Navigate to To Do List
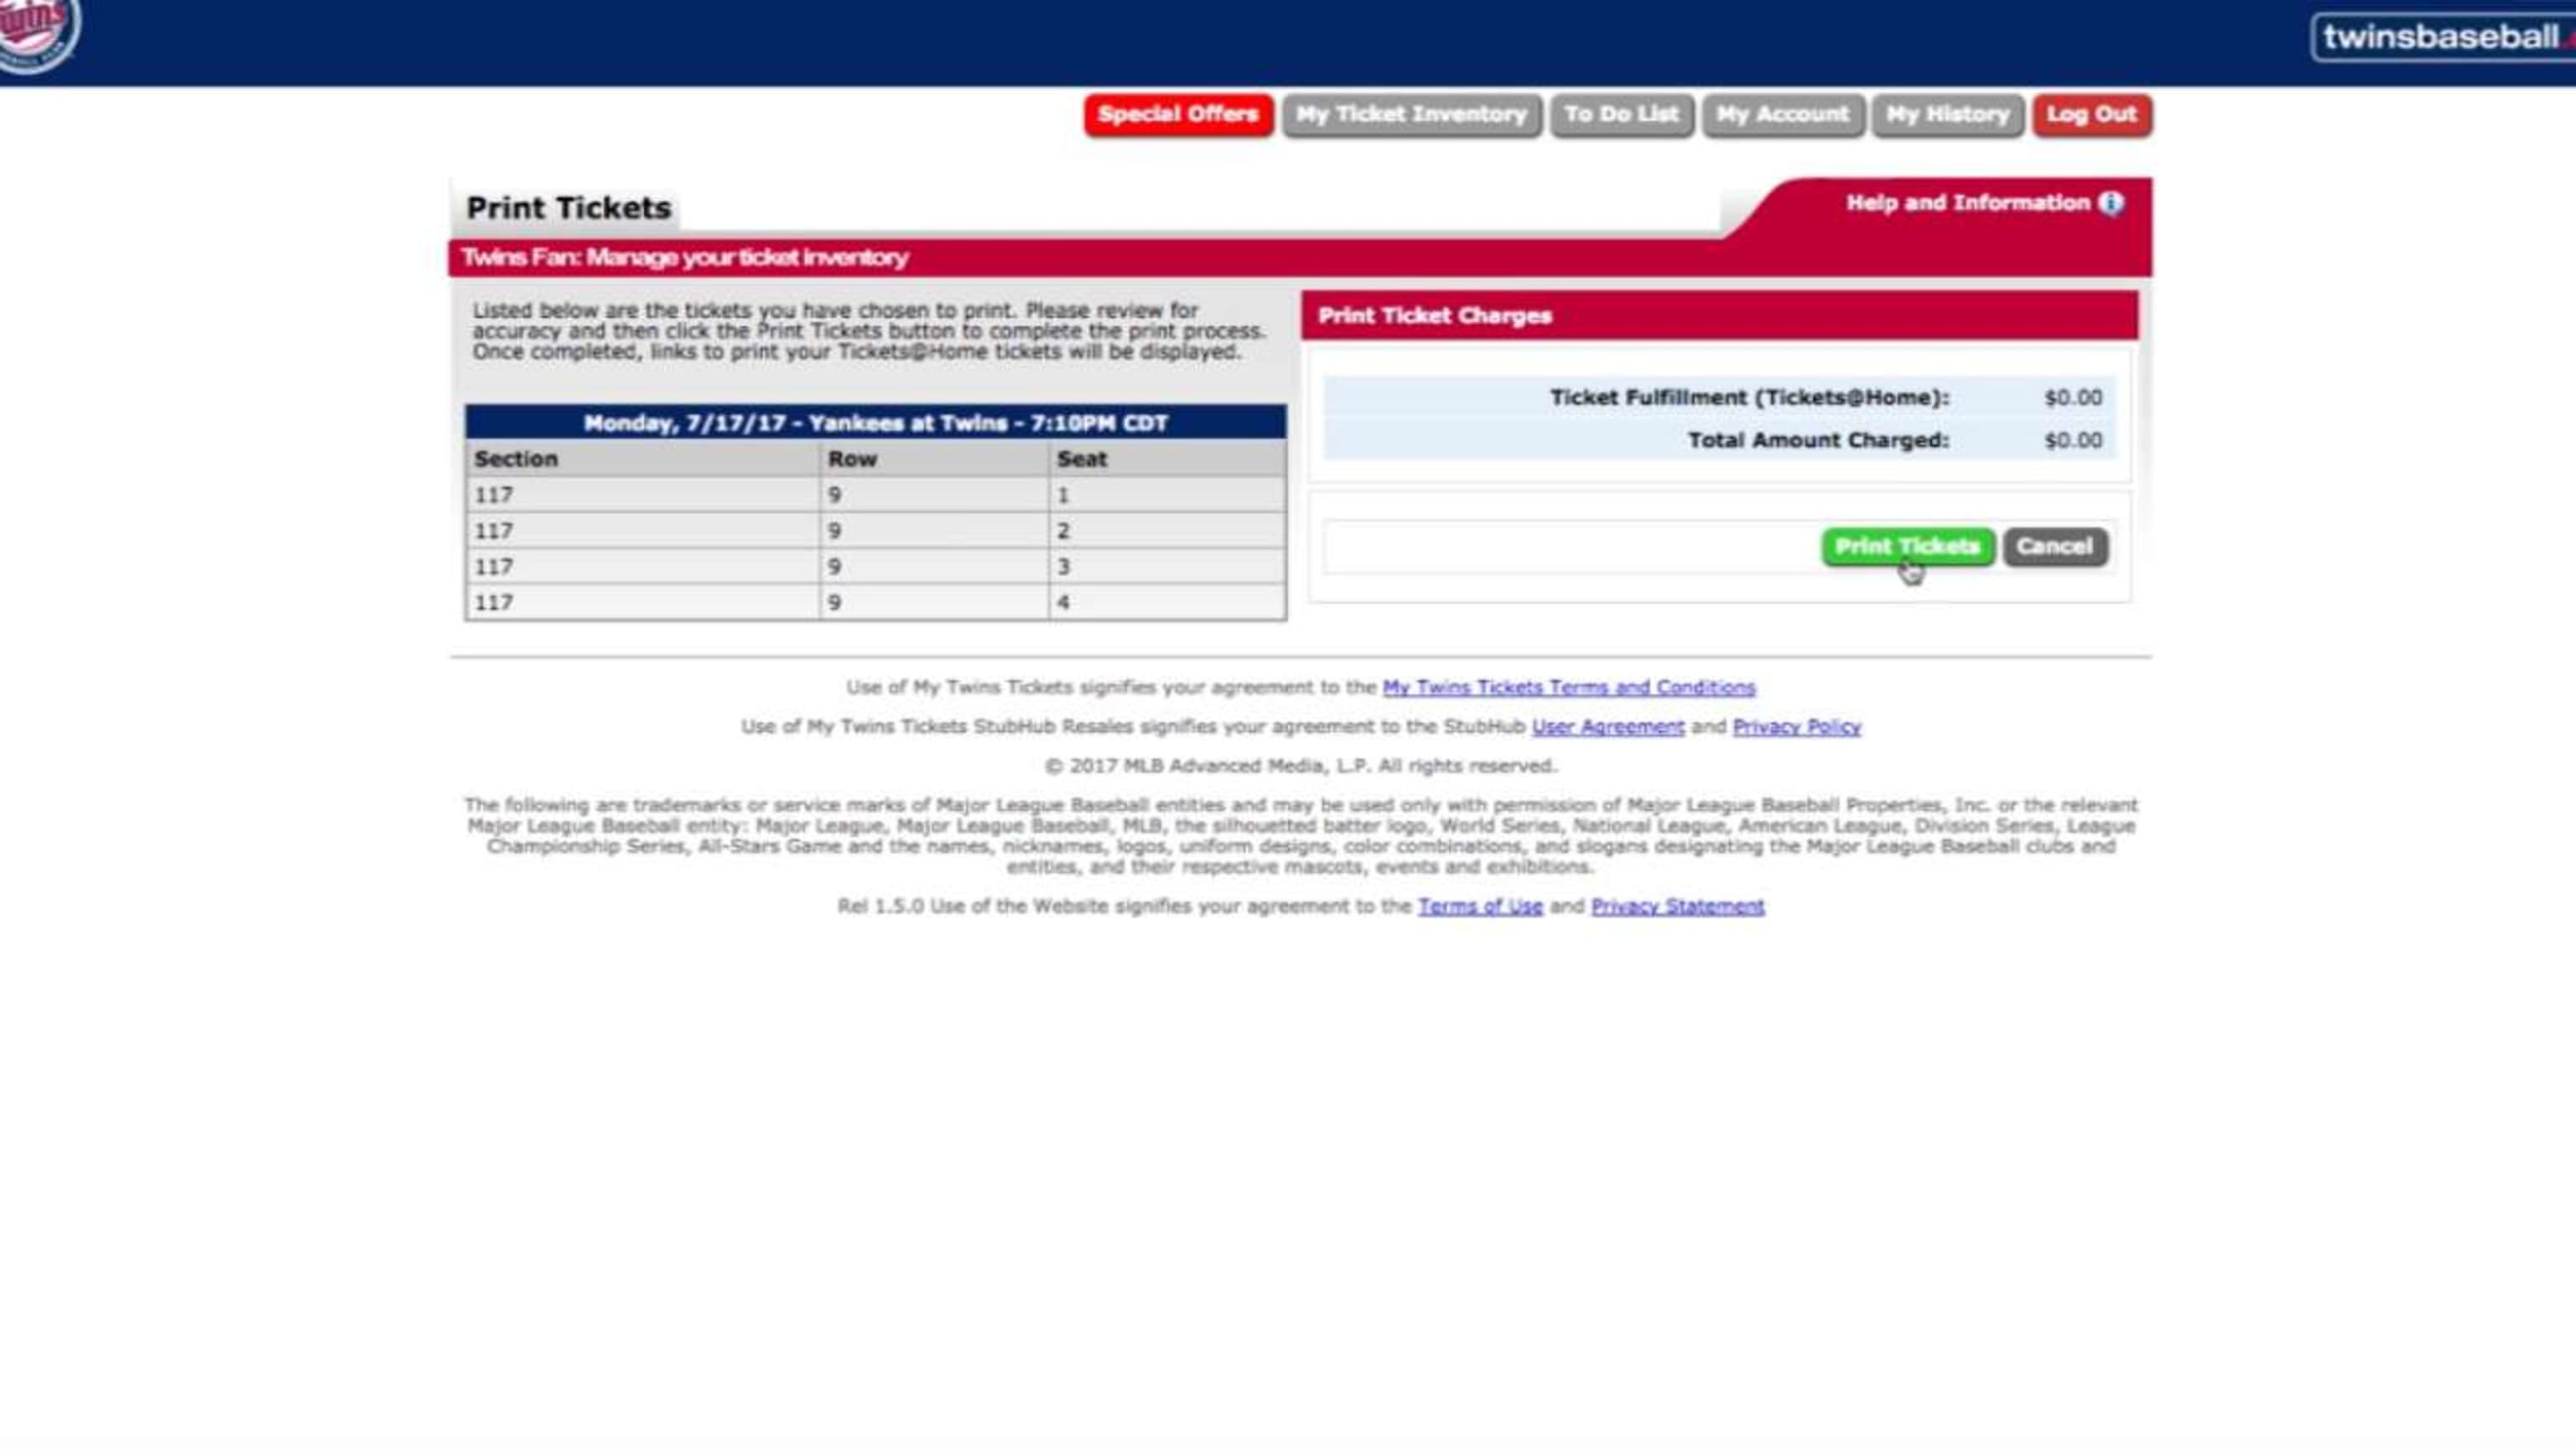 click(1621, 112)
